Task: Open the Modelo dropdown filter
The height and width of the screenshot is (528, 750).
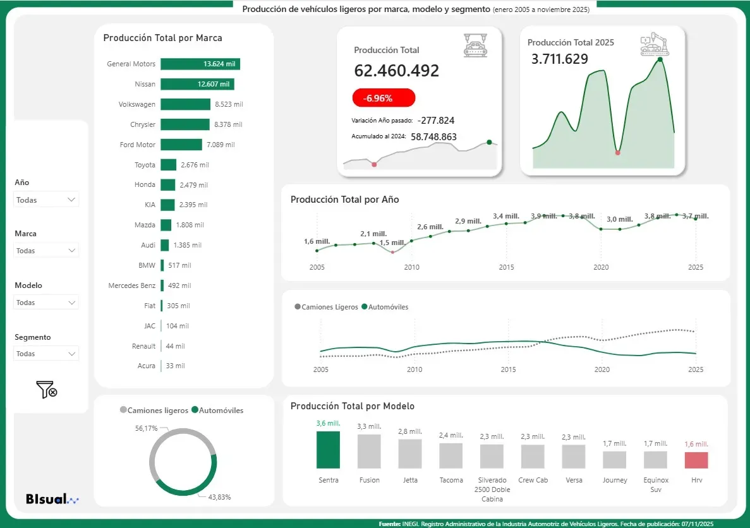Action: (46, 303)
